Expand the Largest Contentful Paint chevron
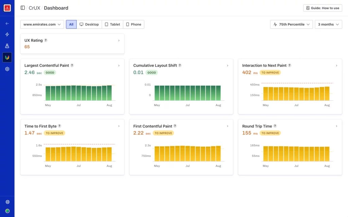348x217 pixels. 119,65
